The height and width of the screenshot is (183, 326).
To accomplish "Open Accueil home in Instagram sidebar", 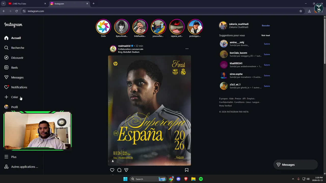I will (x=13, y=38).
